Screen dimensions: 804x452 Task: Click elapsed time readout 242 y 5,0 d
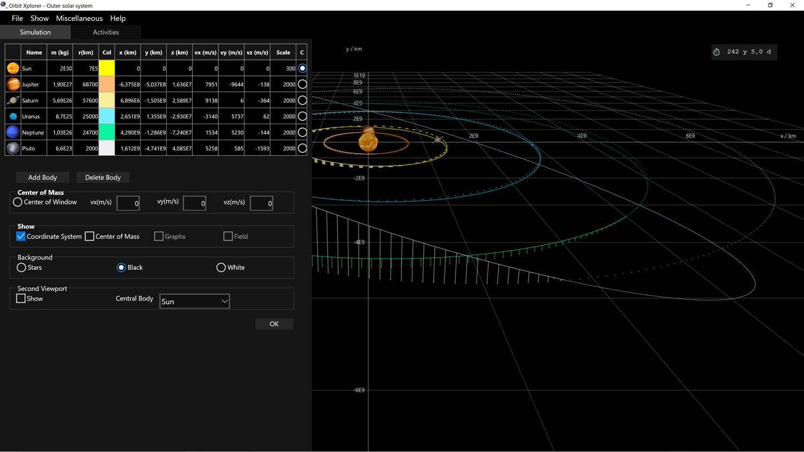click(x=749, y=52)
